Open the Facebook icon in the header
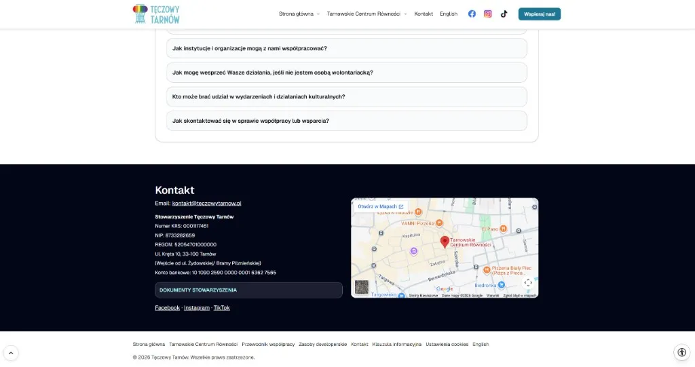 click(472, 14)
